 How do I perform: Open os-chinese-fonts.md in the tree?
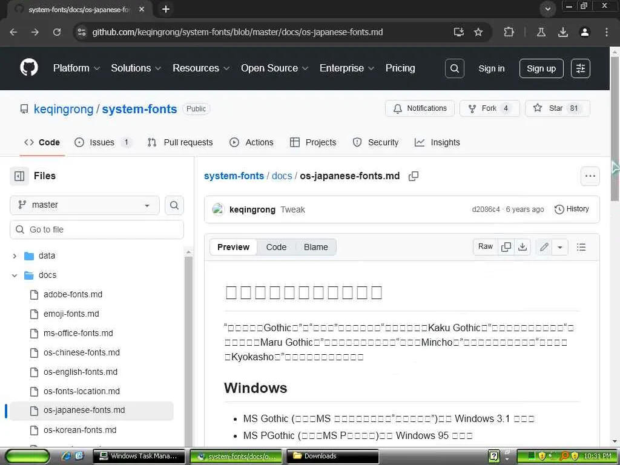click(x=82, y=352)
